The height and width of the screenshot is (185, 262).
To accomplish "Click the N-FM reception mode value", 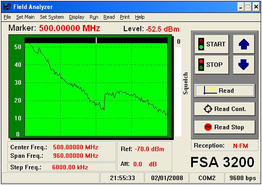I will (241, 146).
